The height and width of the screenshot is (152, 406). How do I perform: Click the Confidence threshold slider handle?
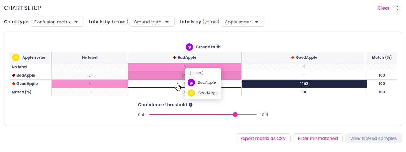tap(235, 115)
